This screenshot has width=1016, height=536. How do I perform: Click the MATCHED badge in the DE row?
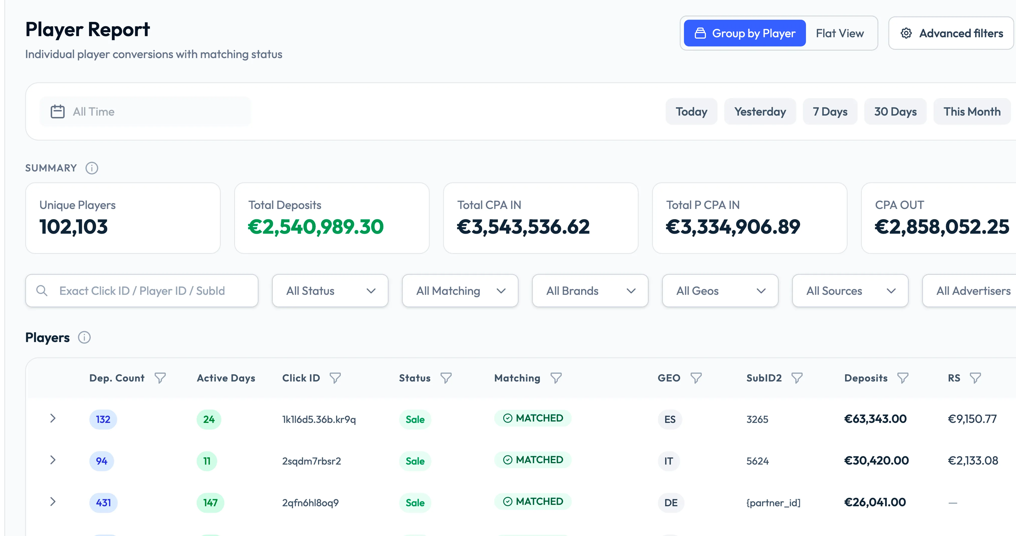point(533,502)
